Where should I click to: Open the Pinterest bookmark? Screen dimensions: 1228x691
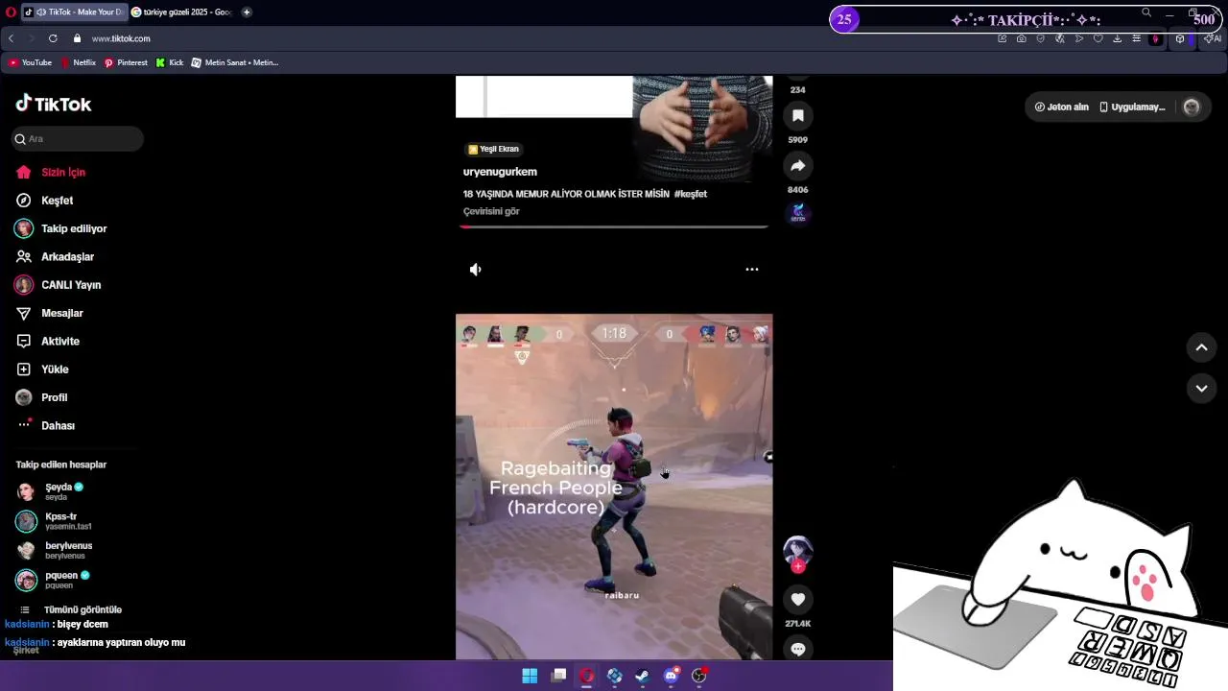(x=126, y=62)
